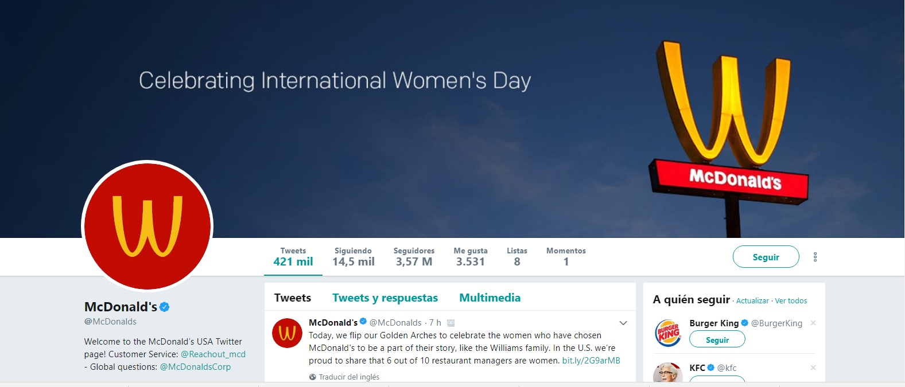
Task: Switch to Tweets y respuestas tab
Action: [384, 298]
